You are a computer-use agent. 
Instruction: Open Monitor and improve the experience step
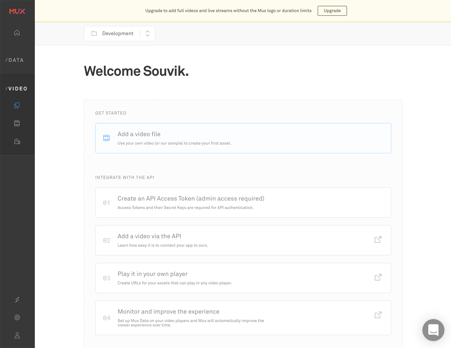(243, 318)
